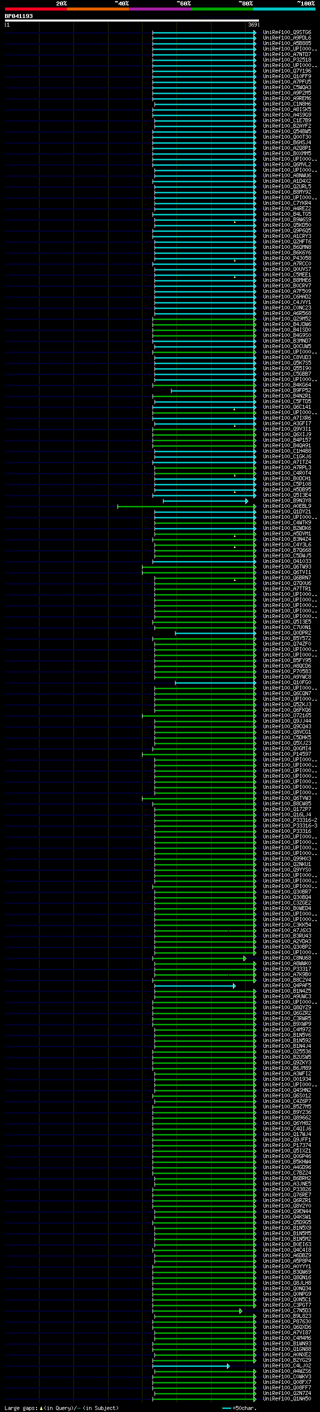Viewport: 320px width, 1412px height.
Task: Select UniRef100_Q8JLH8 label
Action: [286, 1283]
